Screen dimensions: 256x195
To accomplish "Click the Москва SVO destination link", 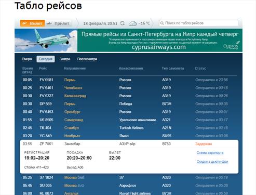I will point(74,186).
